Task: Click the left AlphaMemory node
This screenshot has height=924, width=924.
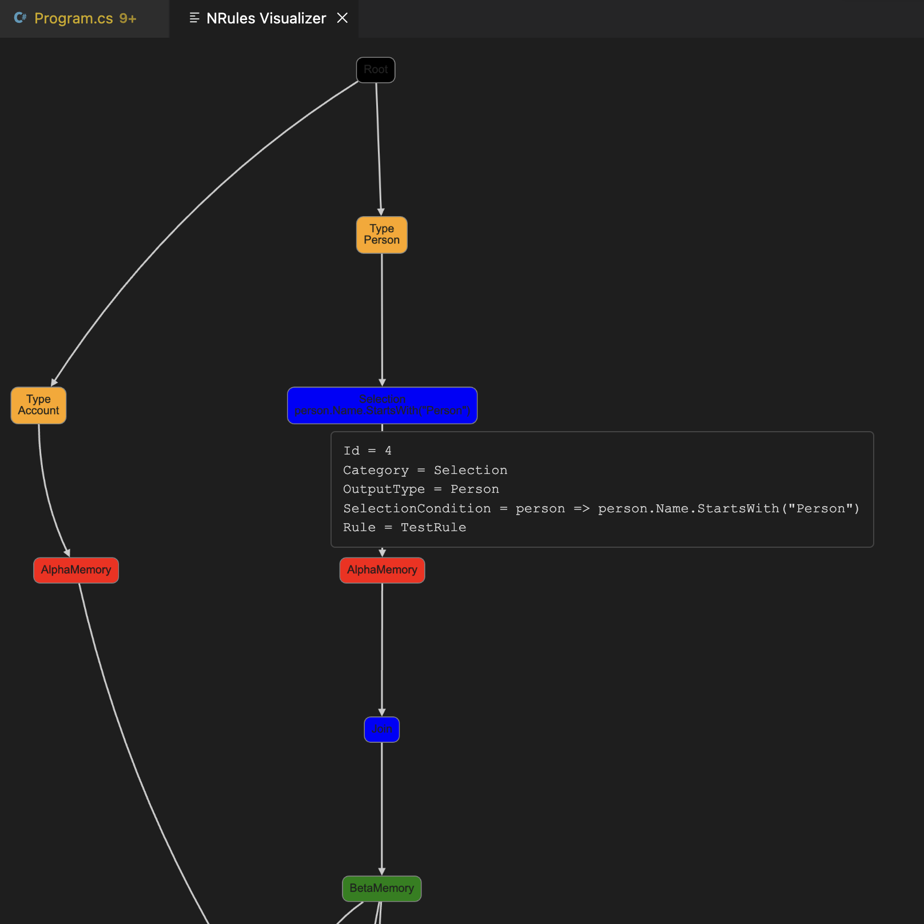Action: (x=76, y=569)
